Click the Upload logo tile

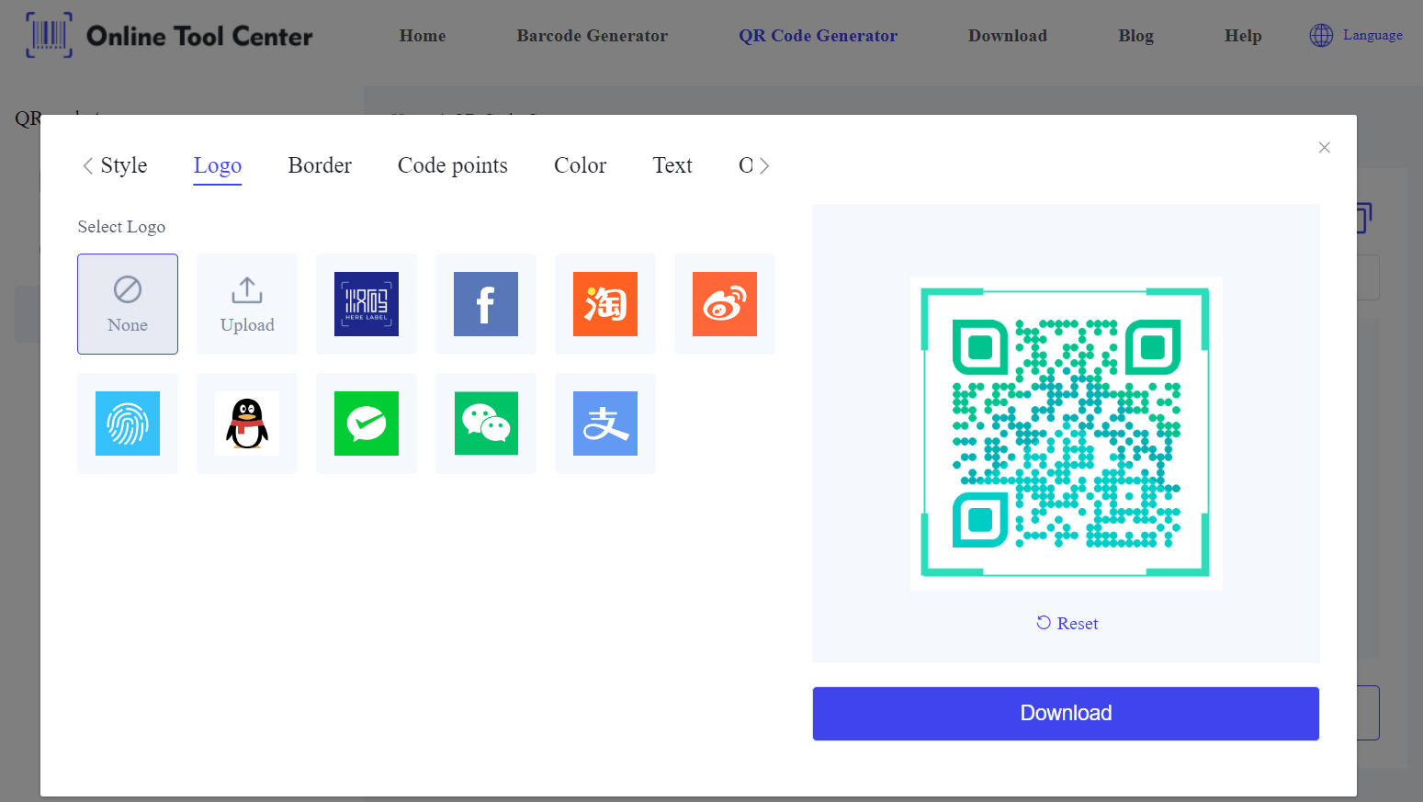tap(247, 304)
